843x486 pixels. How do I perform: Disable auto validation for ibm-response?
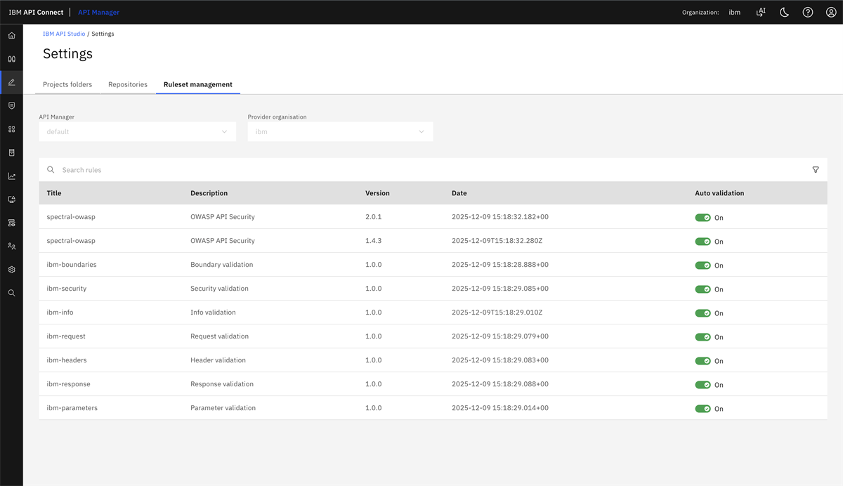[x=702, y=385]
